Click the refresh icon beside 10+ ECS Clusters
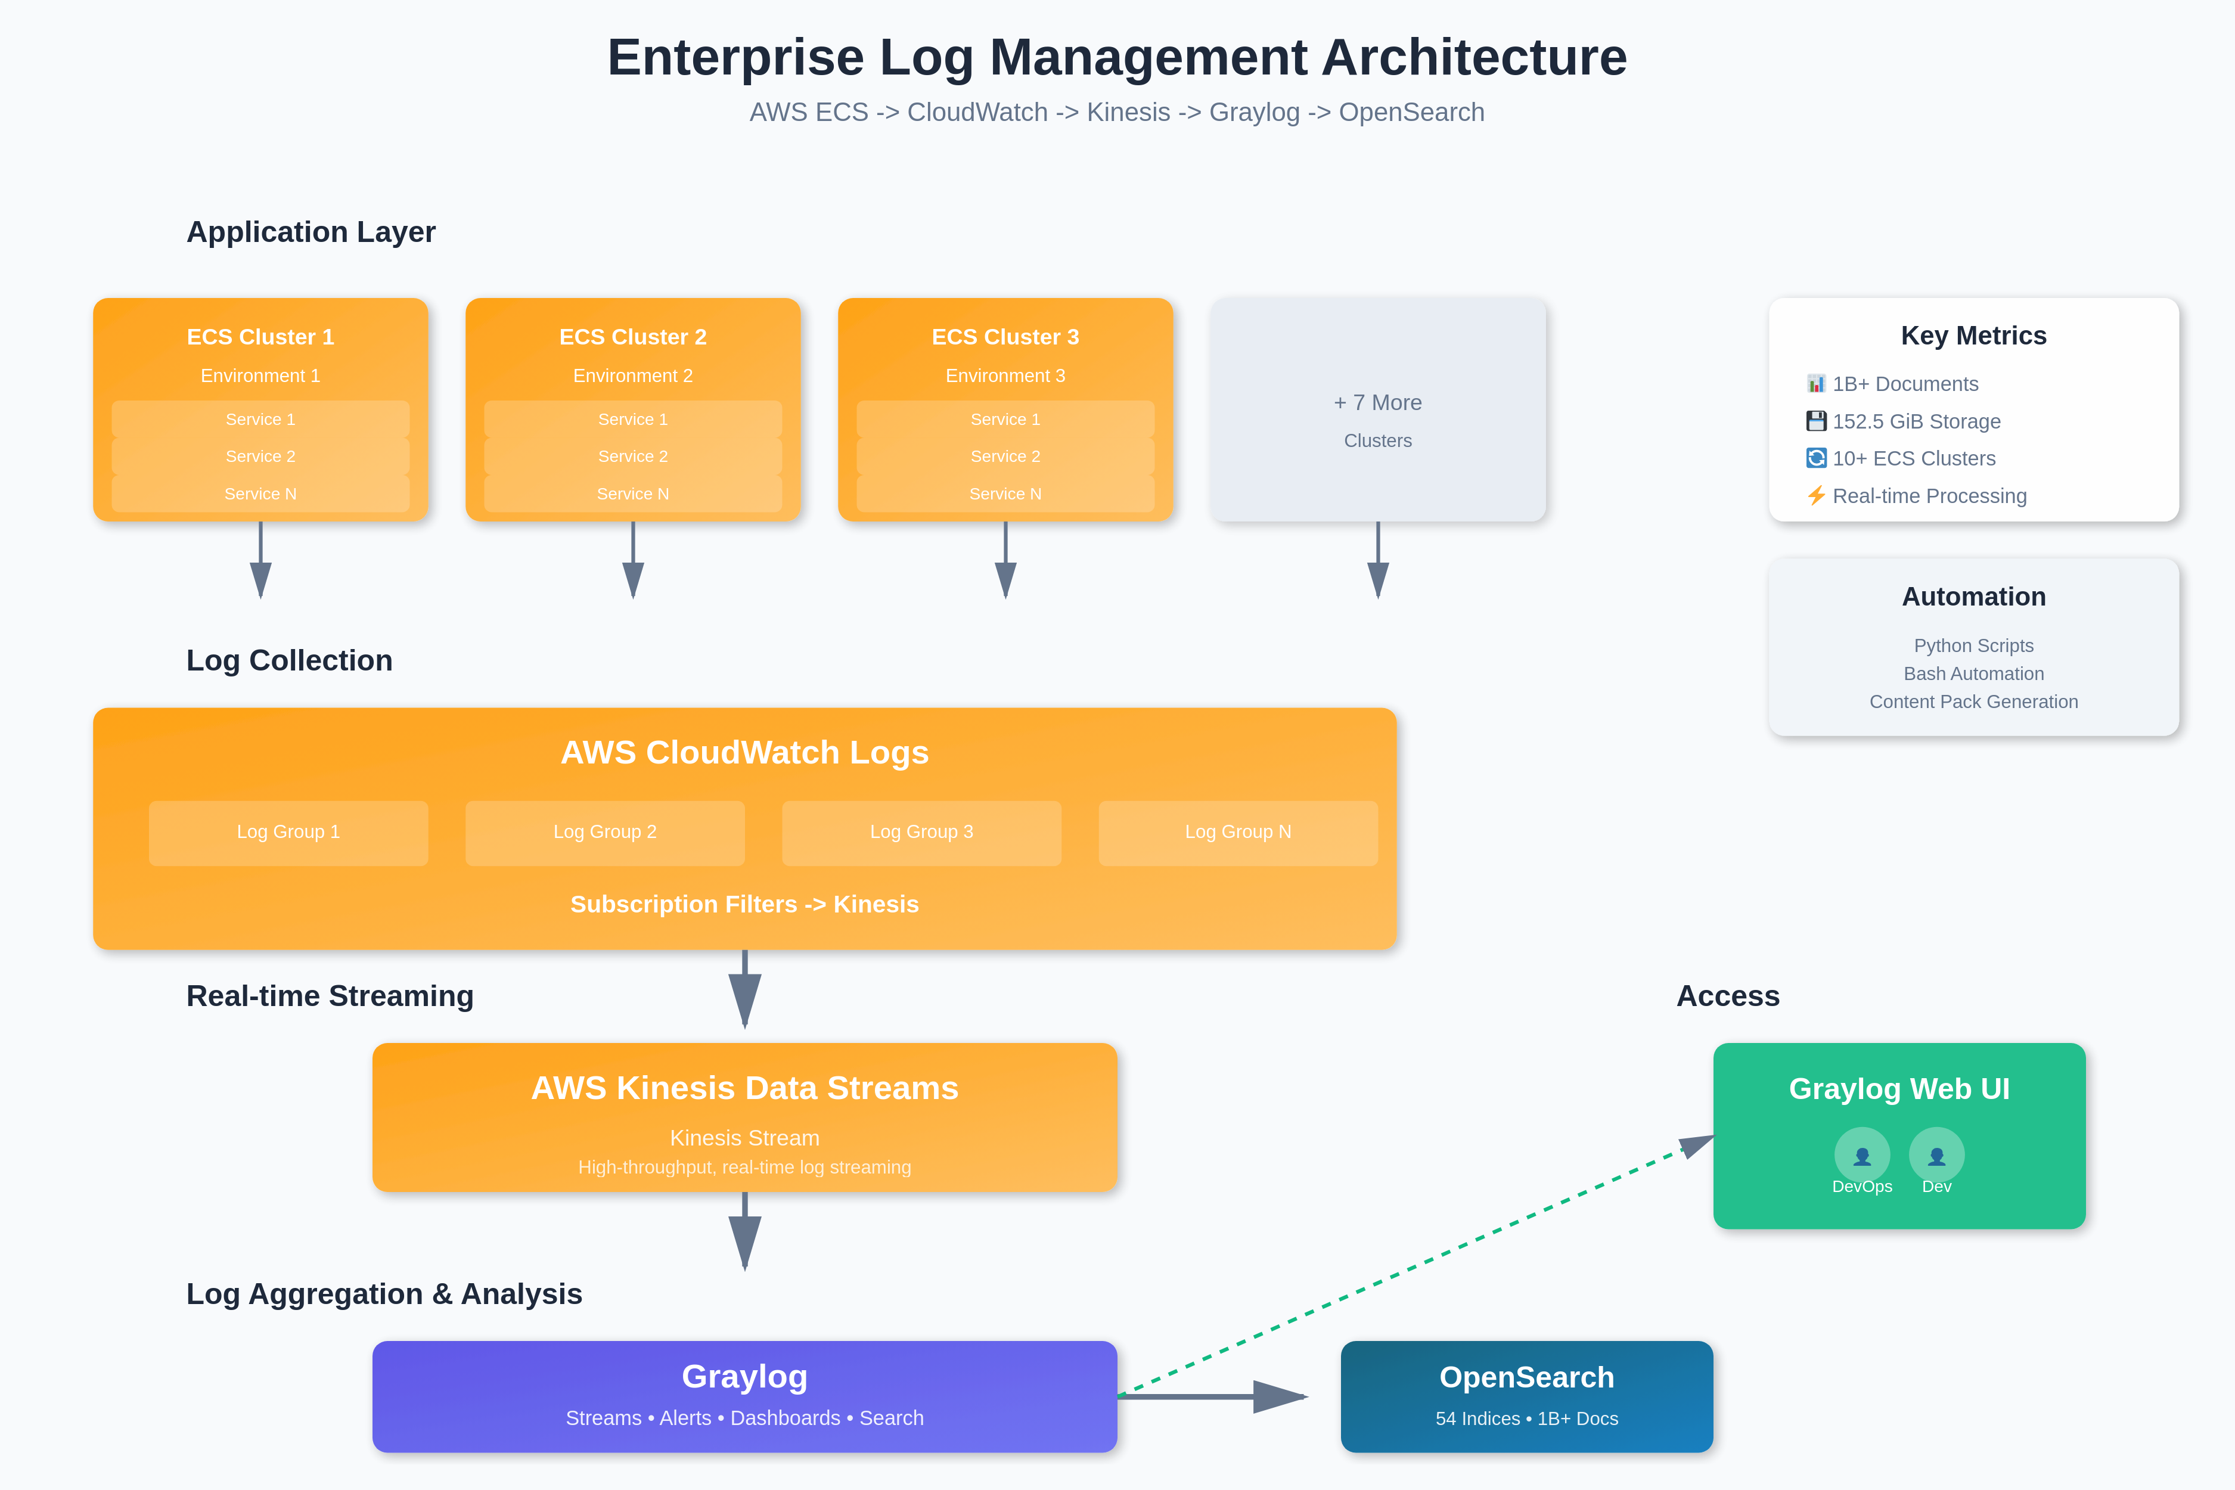 pyautogui.click(x=1818, y=458)
